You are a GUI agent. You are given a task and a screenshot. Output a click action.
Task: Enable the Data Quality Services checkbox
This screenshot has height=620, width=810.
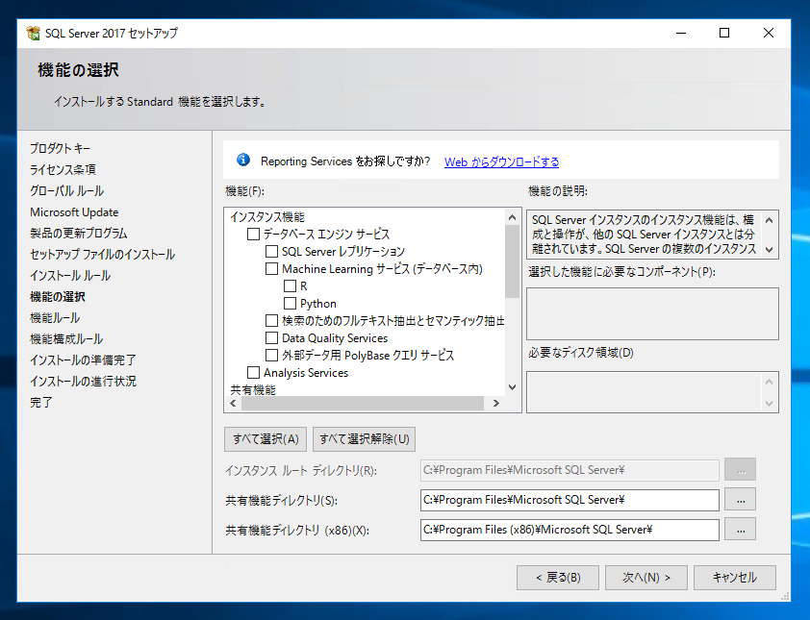point(271,338)
